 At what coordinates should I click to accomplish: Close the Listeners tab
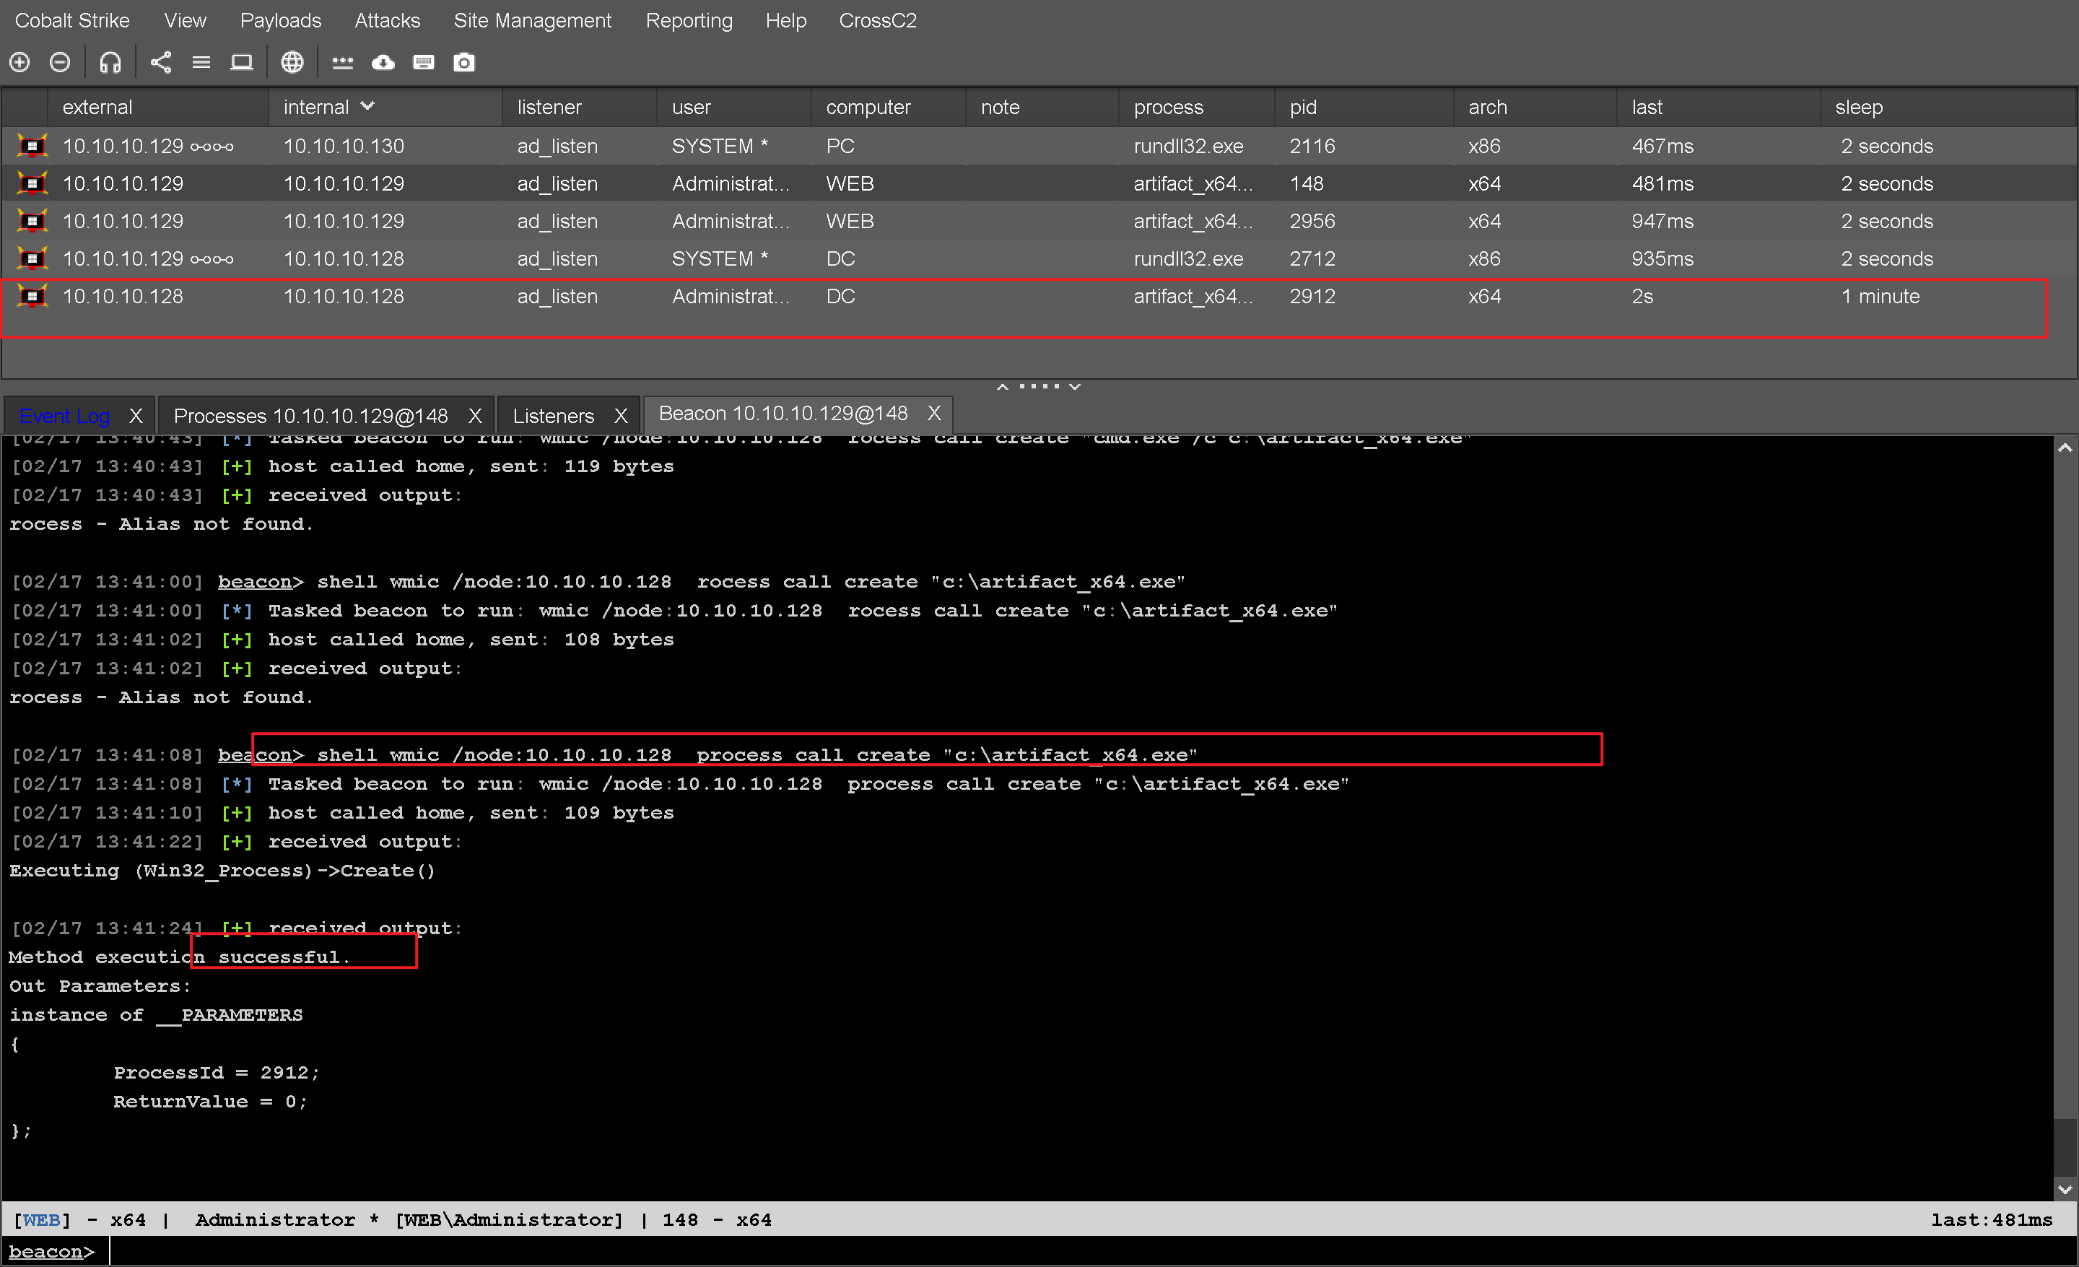coord(621,416)
